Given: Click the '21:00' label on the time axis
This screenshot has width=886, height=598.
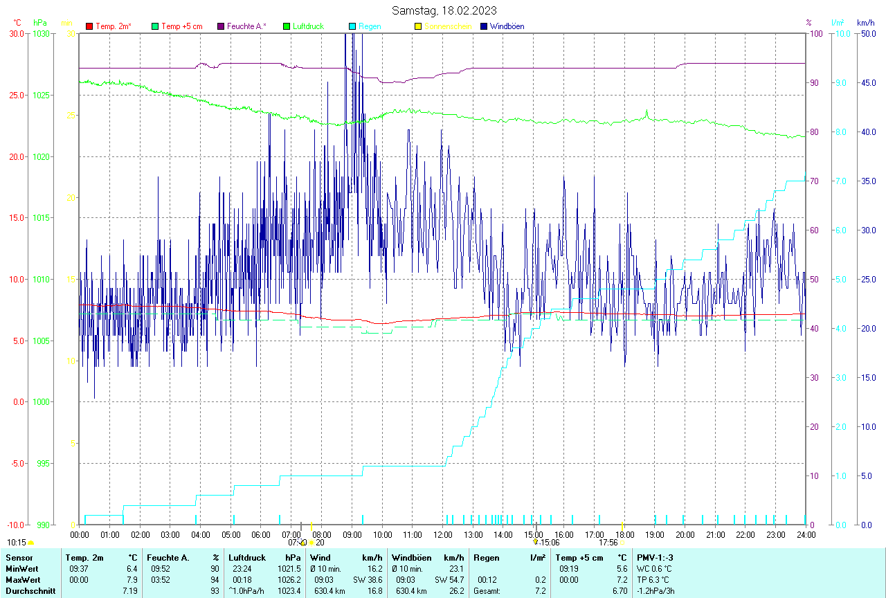Looking at the screenshot, I should coord(715,534).
